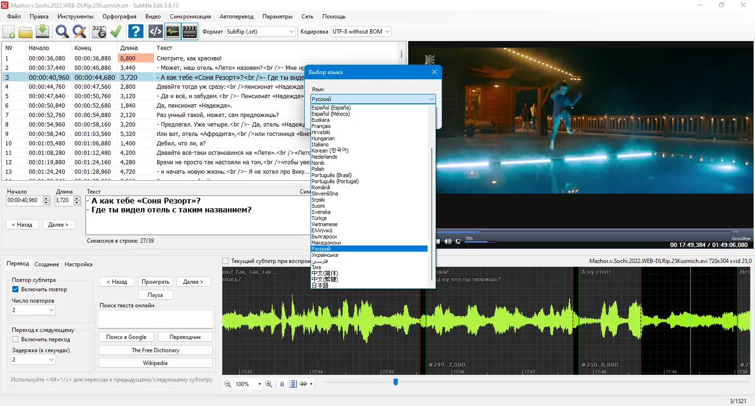This screenshot has height=406, width=755.
Task: Click the Поиск в Google button
Action: click(x=126, y=337)
